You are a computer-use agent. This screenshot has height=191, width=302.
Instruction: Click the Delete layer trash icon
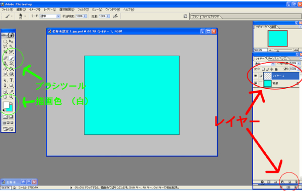point(296,182)
